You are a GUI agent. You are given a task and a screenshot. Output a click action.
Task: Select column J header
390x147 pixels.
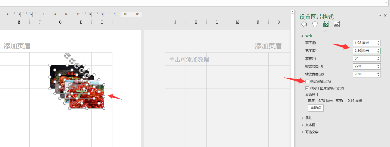(175, 22)
